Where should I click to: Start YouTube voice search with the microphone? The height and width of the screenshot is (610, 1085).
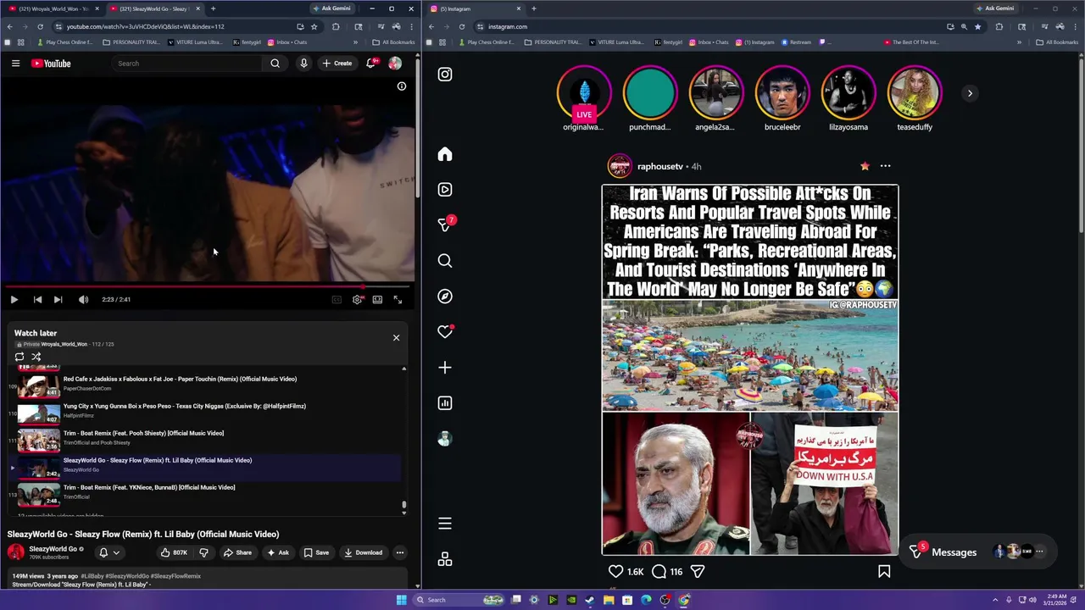tap(303, 64)
